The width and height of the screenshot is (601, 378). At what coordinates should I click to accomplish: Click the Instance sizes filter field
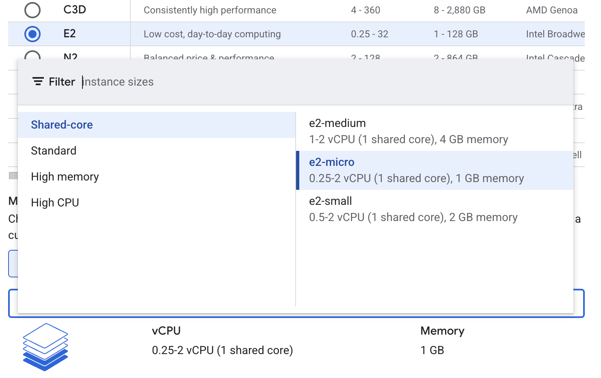click(x=118, y=82)
